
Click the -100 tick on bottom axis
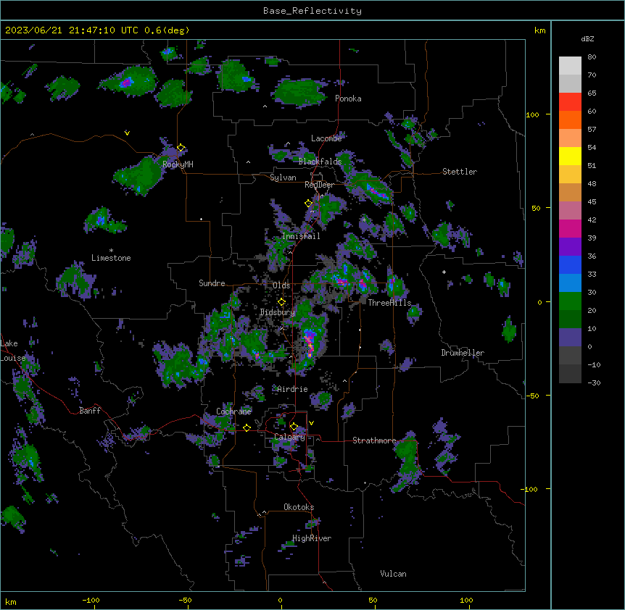tap(91, 600)
